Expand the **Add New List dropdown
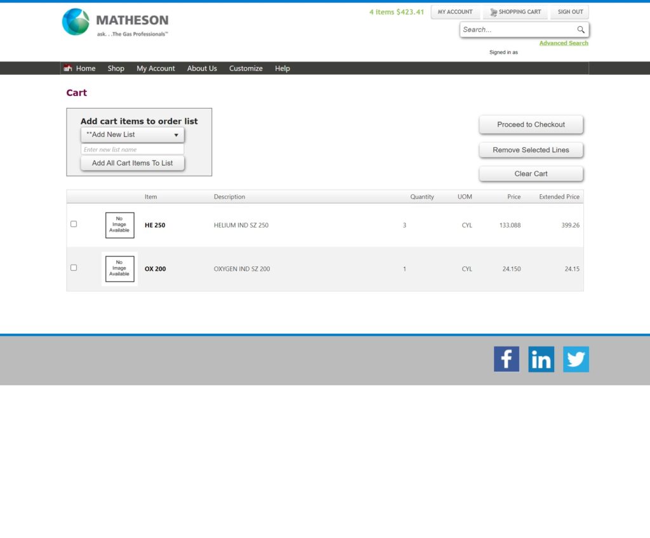650x538 pixels. coord(132,134)
